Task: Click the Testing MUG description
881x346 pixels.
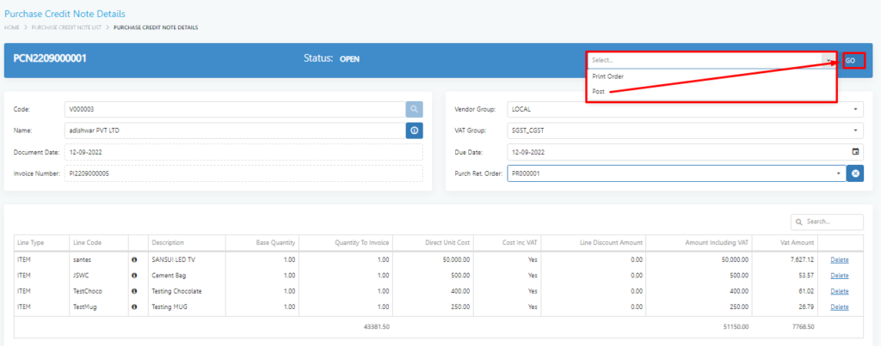Action: [169, 307]
